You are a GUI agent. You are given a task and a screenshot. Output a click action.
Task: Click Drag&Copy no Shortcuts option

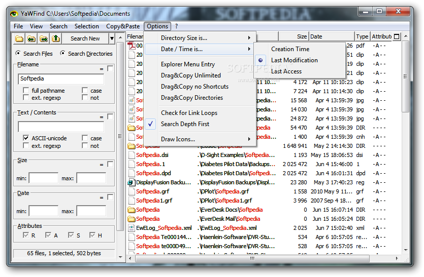pyautogui.click(x=200, y=87)
